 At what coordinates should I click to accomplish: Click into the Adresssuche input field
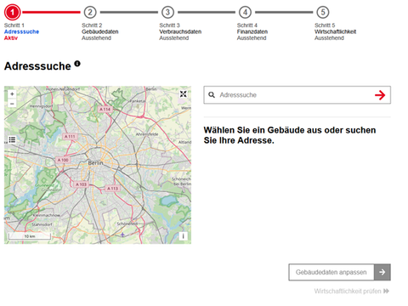tap(297, 95)
